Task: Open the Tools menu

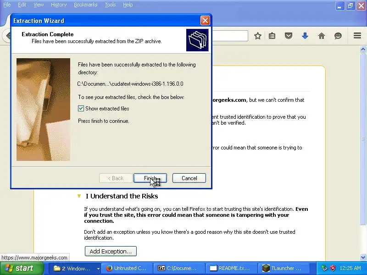Action: (110, 5)
